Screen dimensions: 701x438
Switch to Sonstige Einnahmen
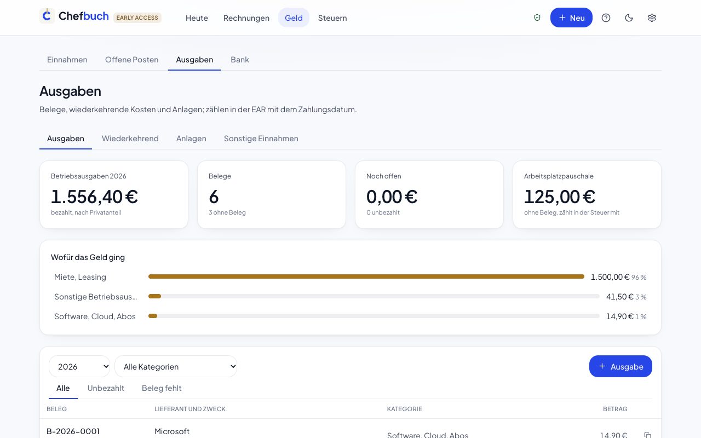261,139
